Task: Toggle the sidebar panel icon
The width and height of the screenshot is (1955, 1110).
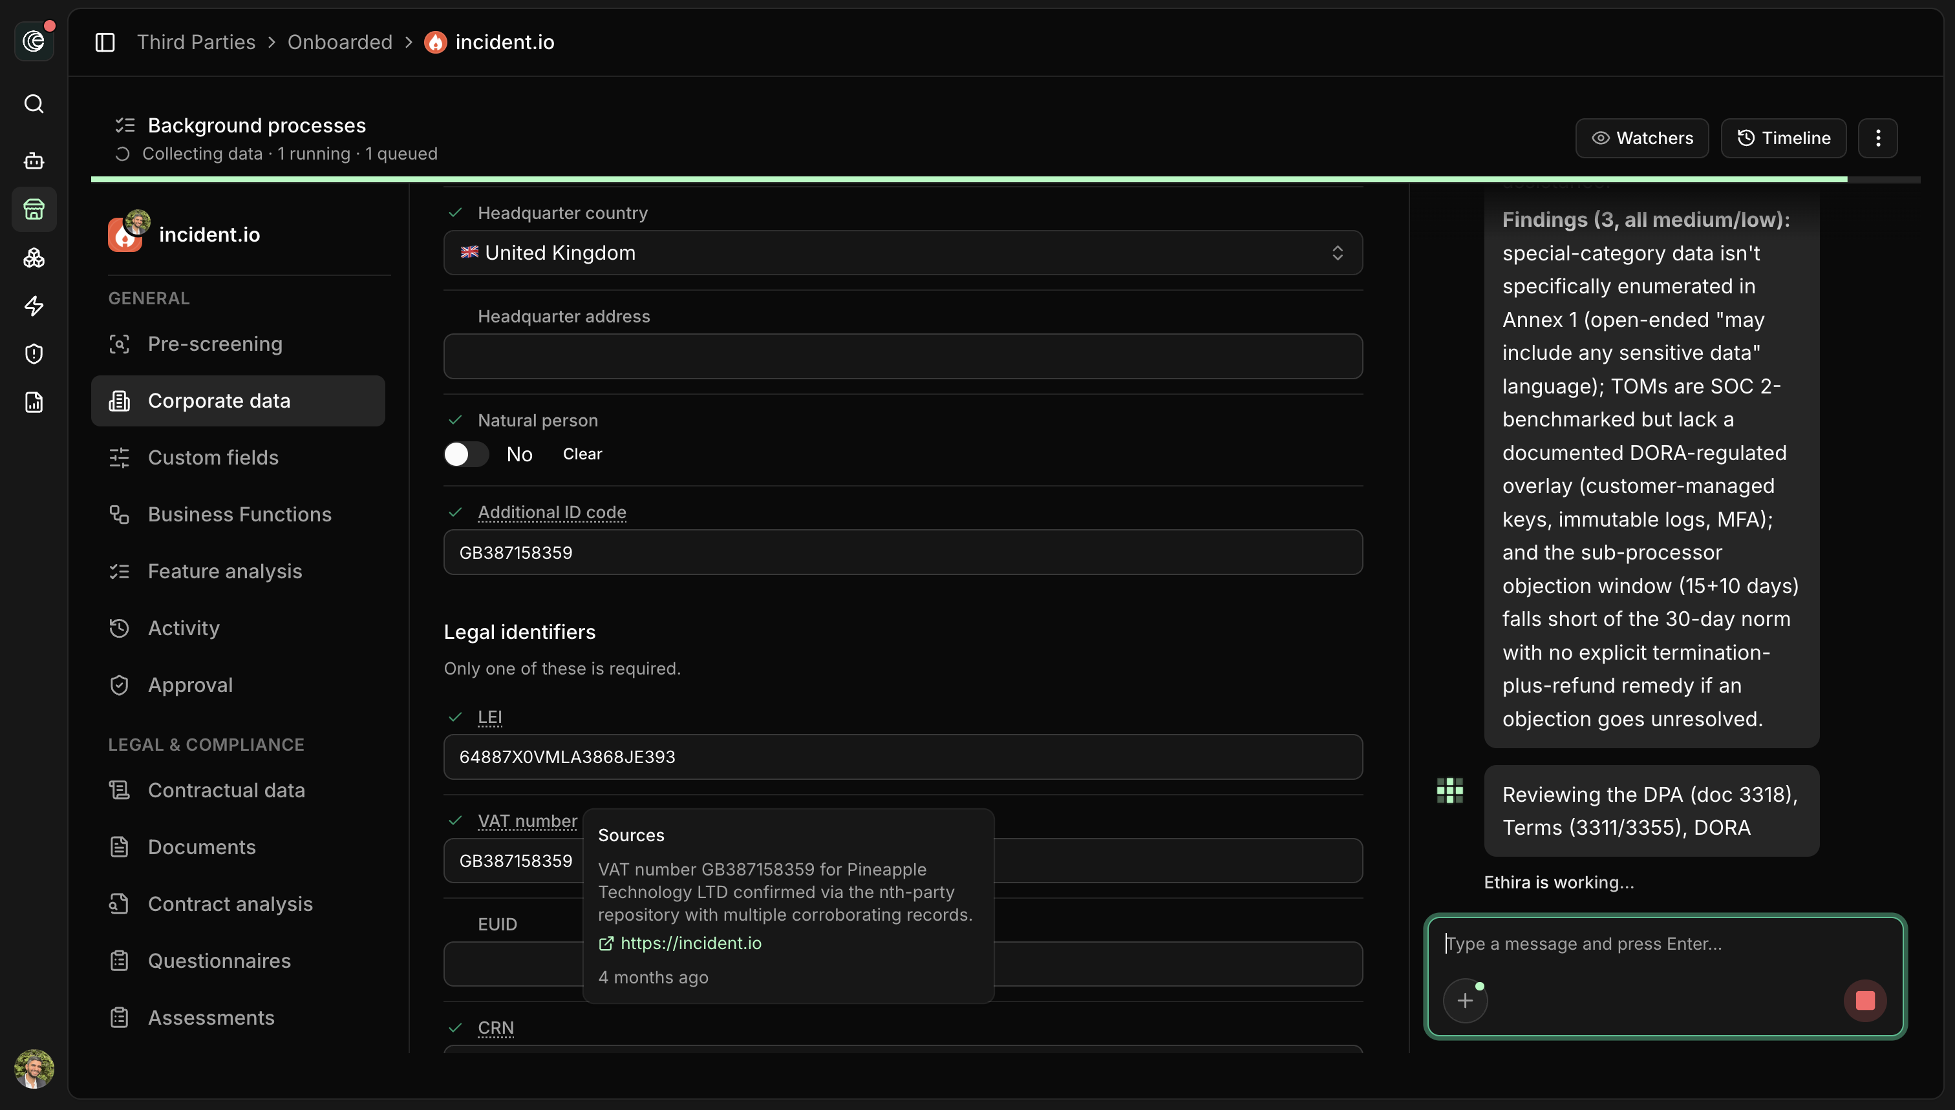Action: tap(105, 42)
